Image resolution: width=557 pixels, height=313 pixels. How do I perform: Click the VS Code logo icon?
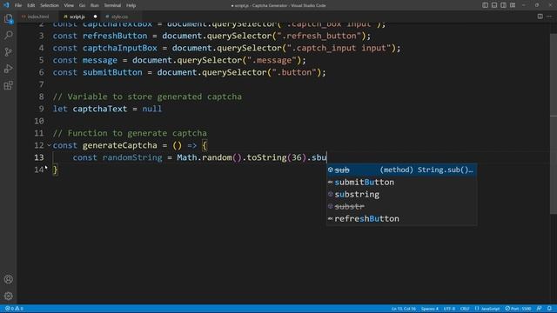[x=6, y=5]
